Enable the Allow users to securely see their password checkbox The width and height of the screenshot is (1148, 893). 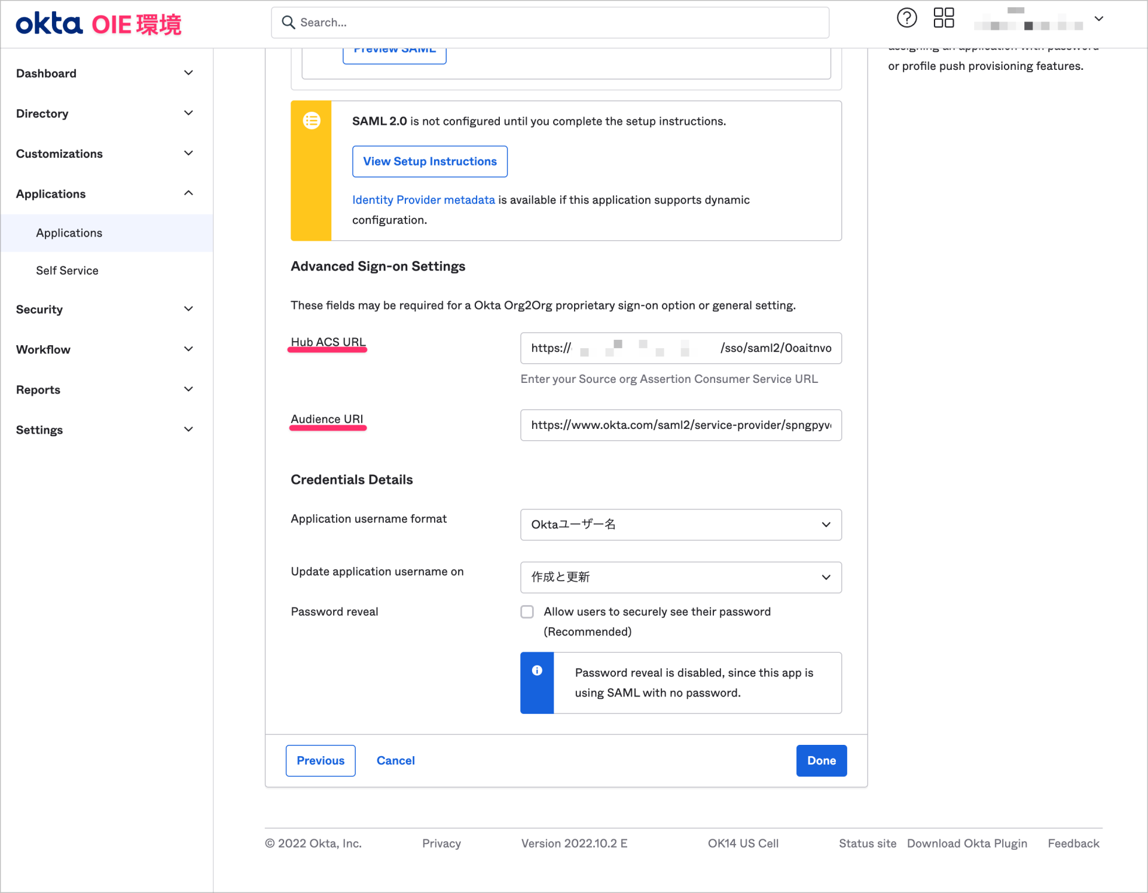(x=527, y=612)
